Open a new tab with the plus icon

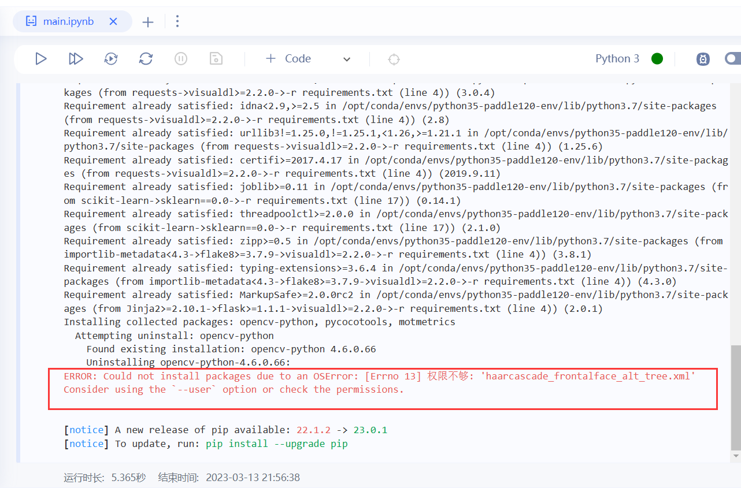(x=147, y=21)
